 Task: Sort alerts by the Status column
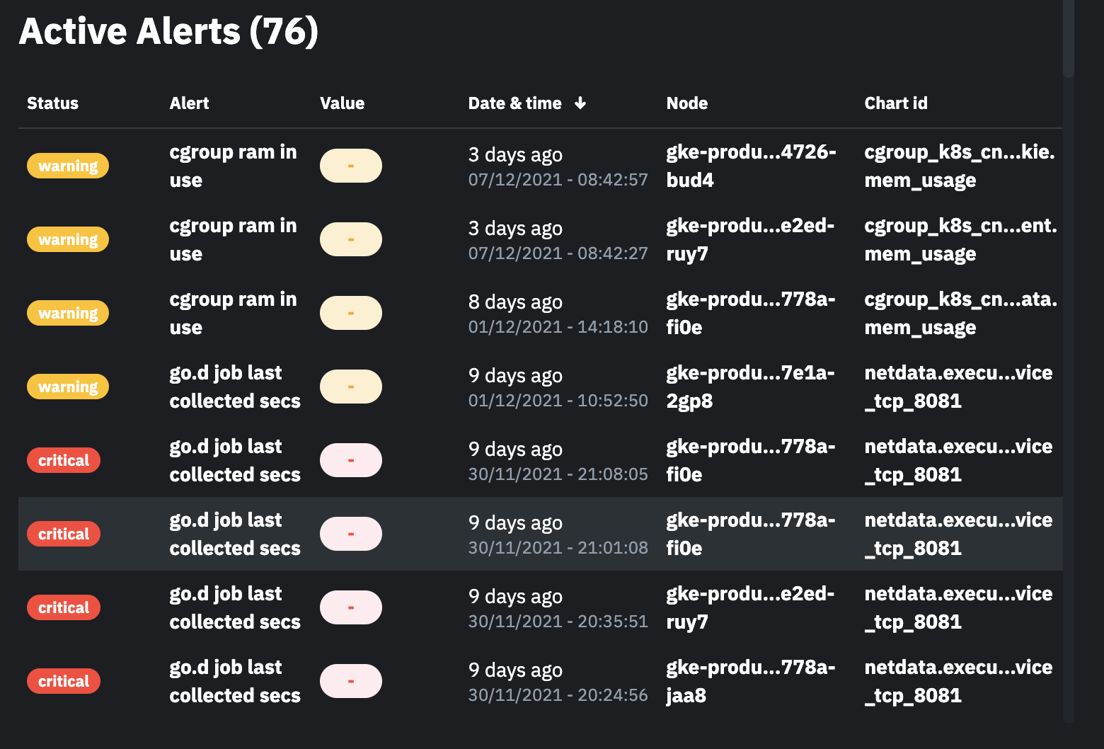52,103
